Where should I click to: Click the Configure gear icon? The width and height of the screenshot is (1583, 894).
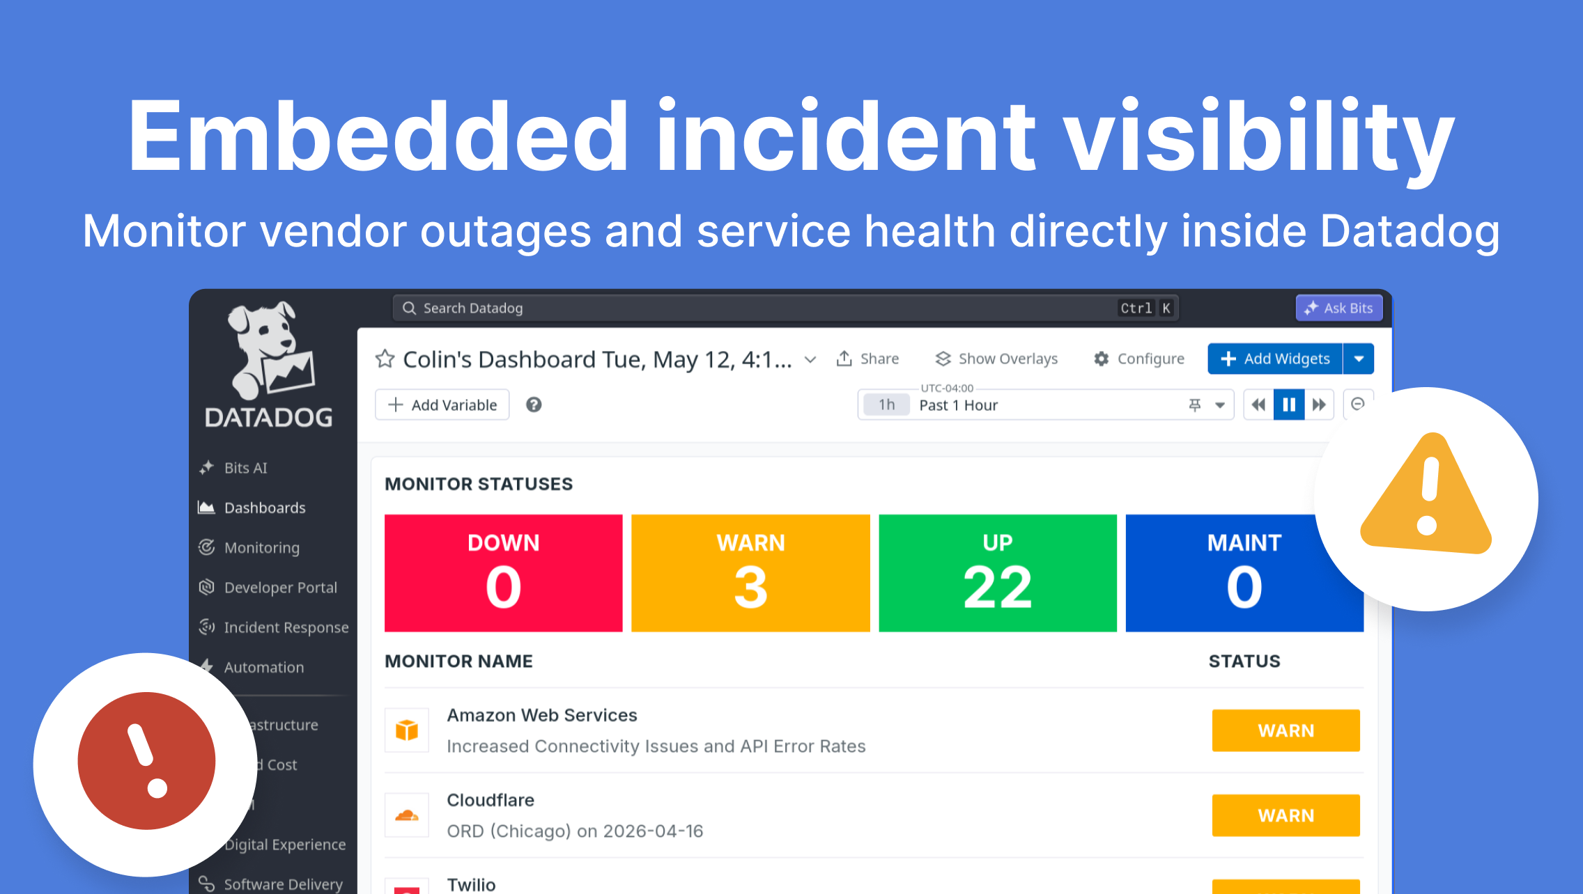tap(1102, 359)
